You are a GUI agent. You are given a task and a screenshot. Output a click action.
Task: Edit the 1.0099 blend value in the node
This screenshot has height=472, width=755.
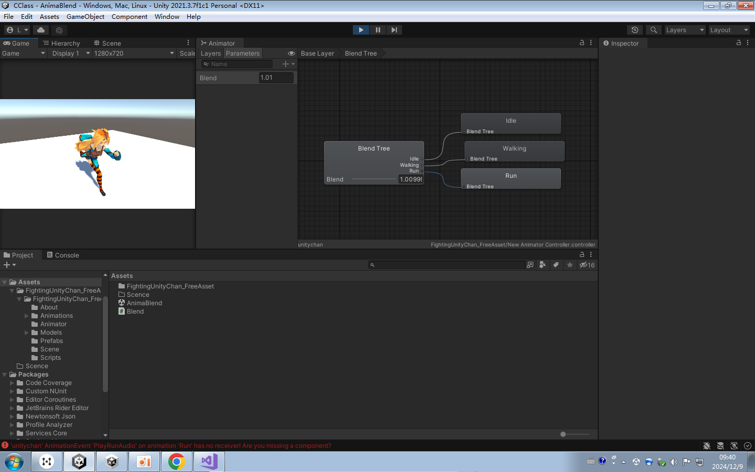411,179
